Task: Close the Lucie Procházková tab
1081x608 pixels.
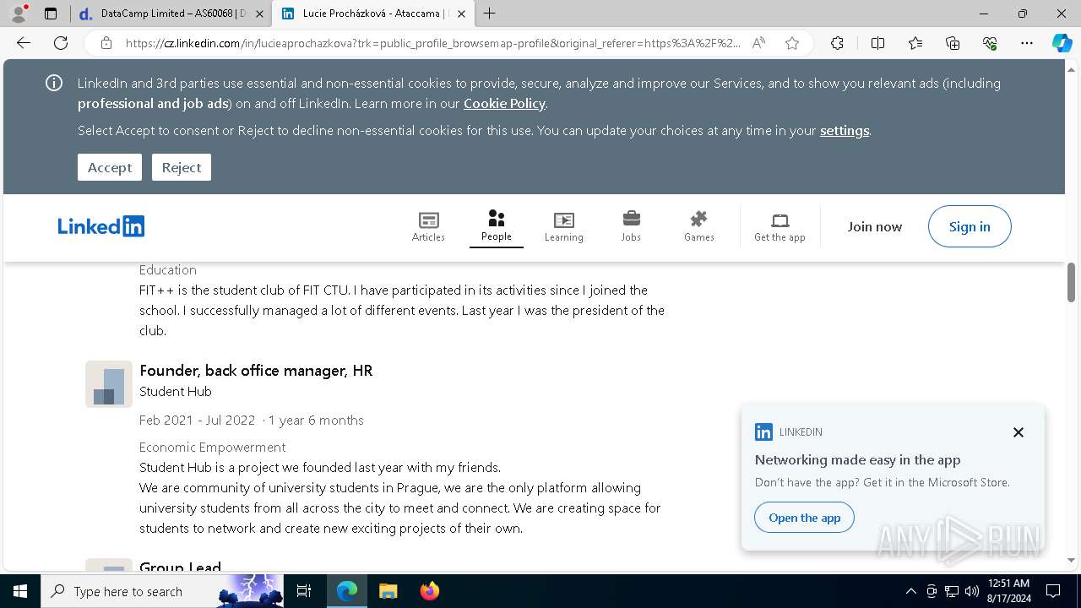Action: (461, 14)
